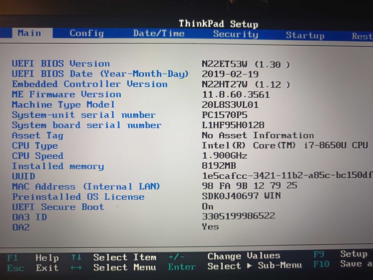
Task: Select the UEFI BIOS Date label
Action: (100, 74)
